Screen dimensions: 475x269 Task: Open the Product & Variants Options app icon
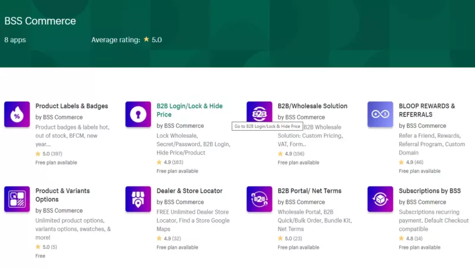pyautogui.click(x=17, y=199)
